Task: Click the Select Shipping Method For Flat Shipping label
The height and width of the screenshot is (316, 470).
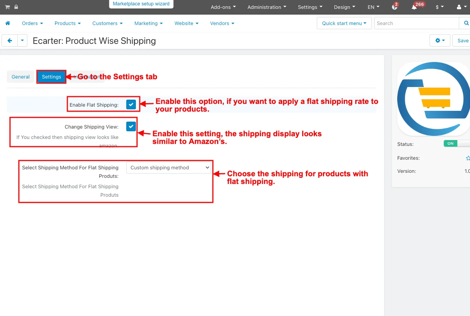Action: click(70, 172)
